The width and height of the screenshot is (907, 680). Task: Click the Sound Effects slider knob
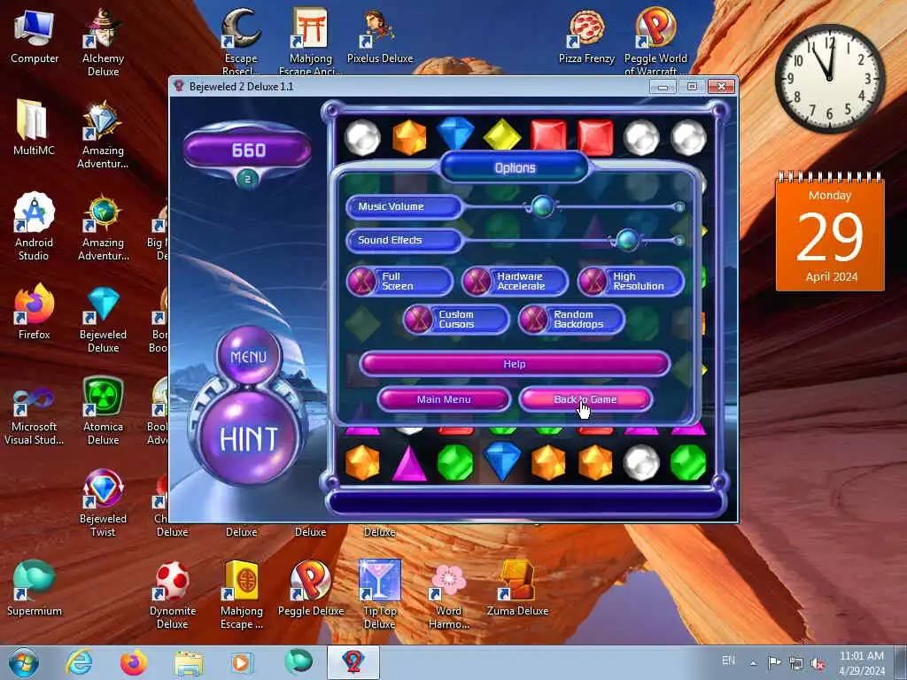coord(627,240)
